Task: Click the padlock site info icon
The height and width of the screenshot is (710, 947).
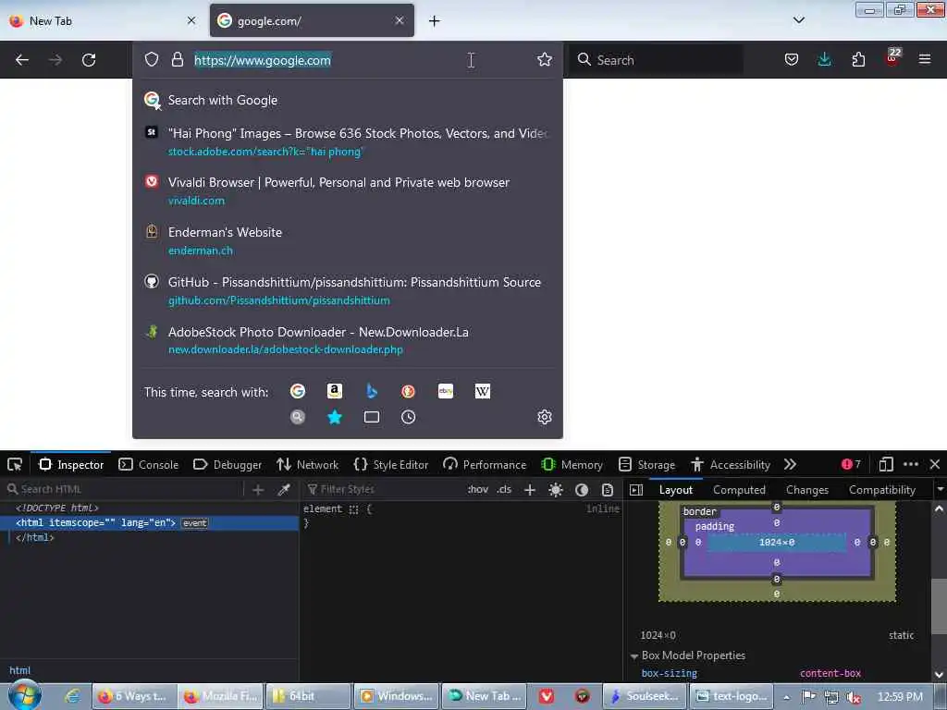Action: point(177,59)
